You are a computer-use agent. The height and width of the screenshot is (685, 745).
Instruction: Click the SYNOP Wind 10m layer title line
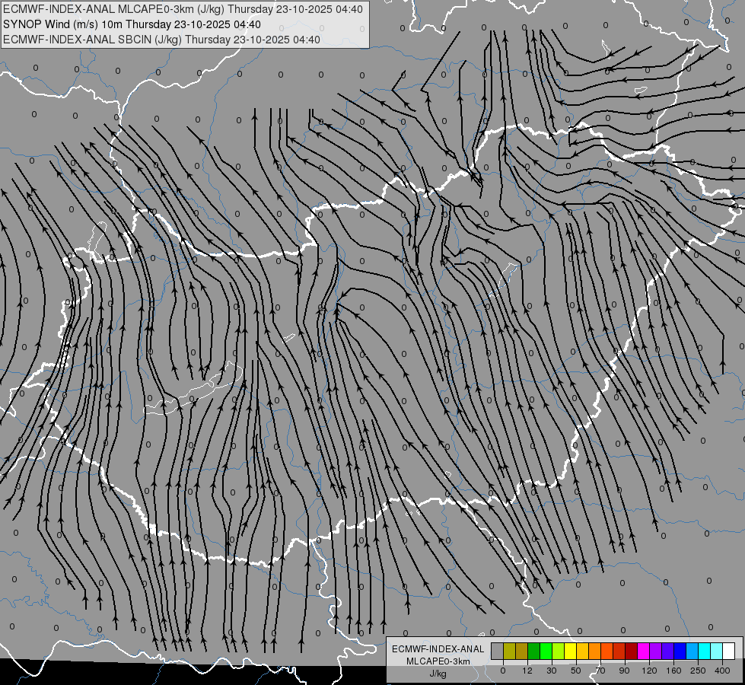coord(132,24)
